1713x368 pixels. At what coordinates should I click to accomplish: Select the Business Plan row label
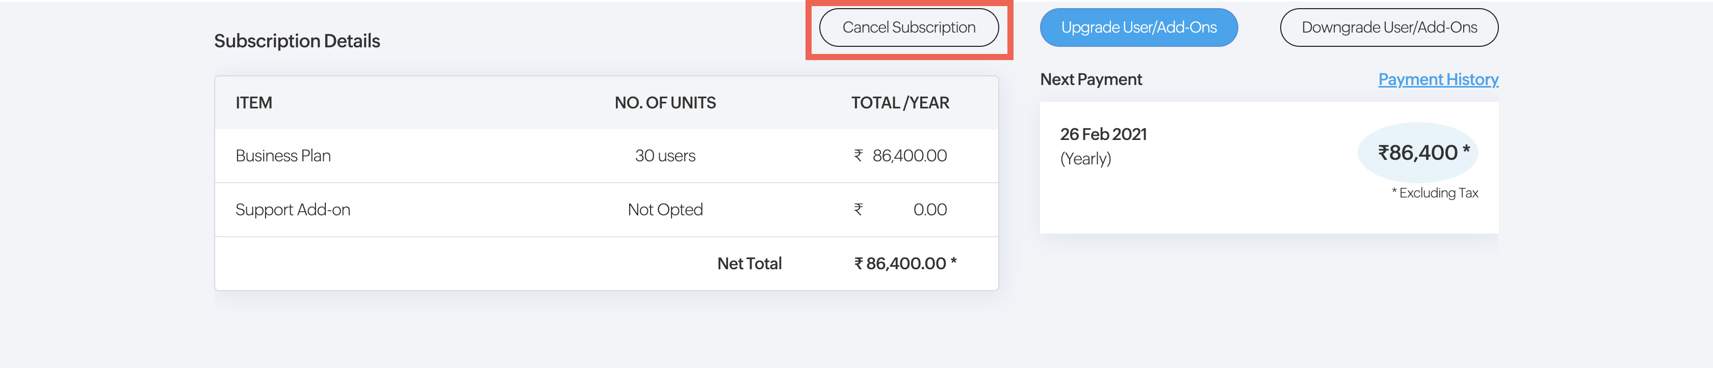coord(282,155)
